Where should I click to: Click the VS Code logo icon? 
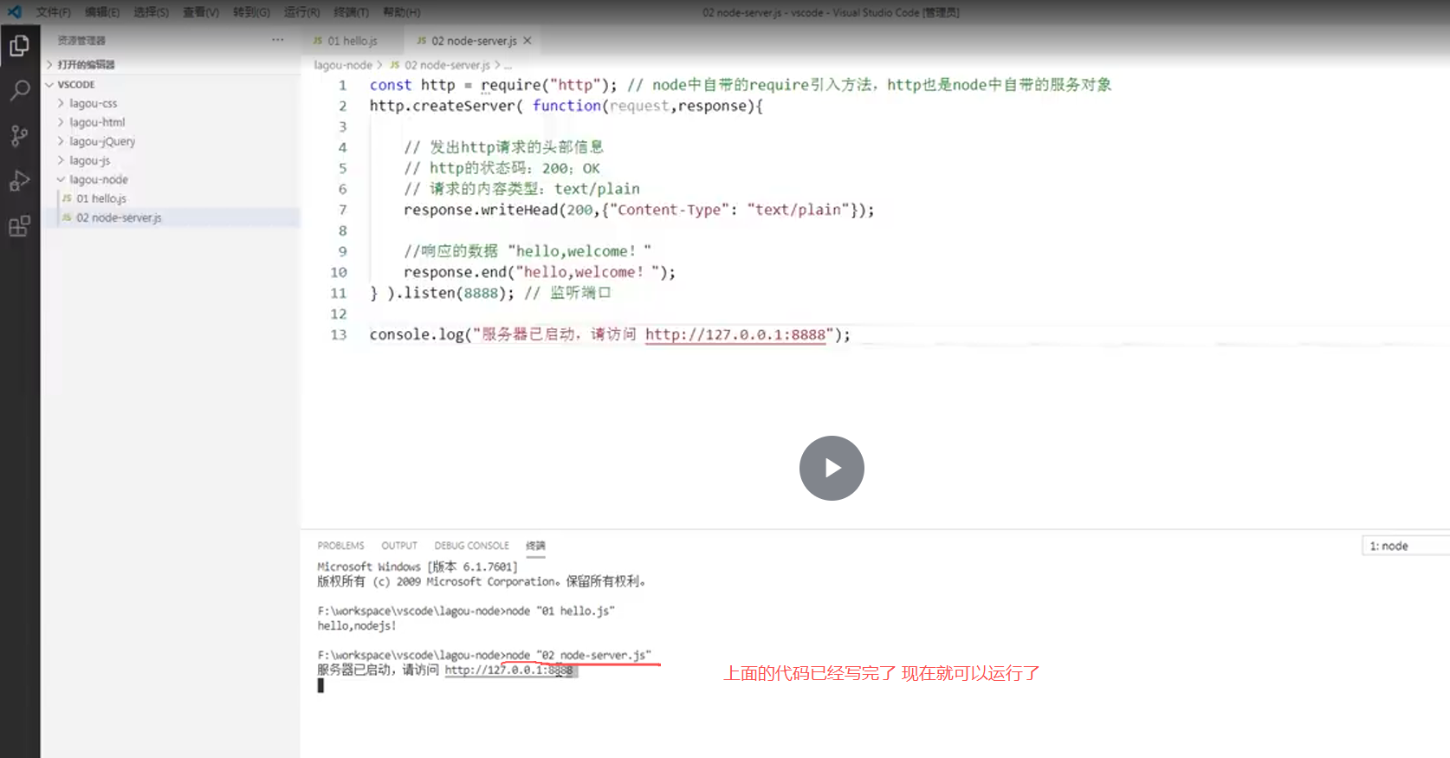tap(14, 12)
